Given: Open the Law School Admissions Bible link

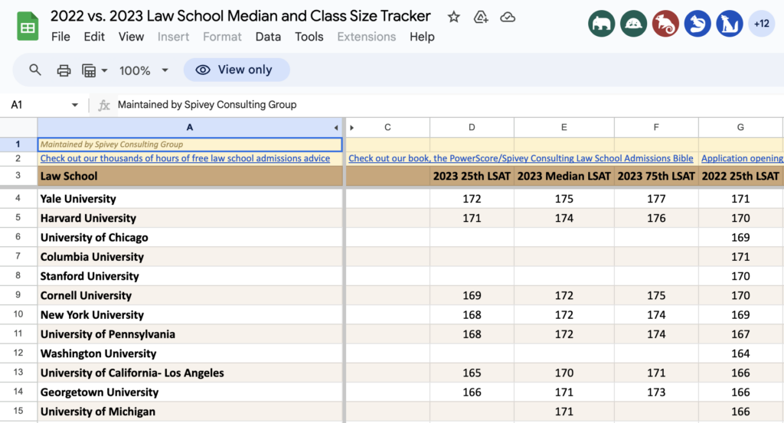Looking at the screenshot, I should (521, 158).
